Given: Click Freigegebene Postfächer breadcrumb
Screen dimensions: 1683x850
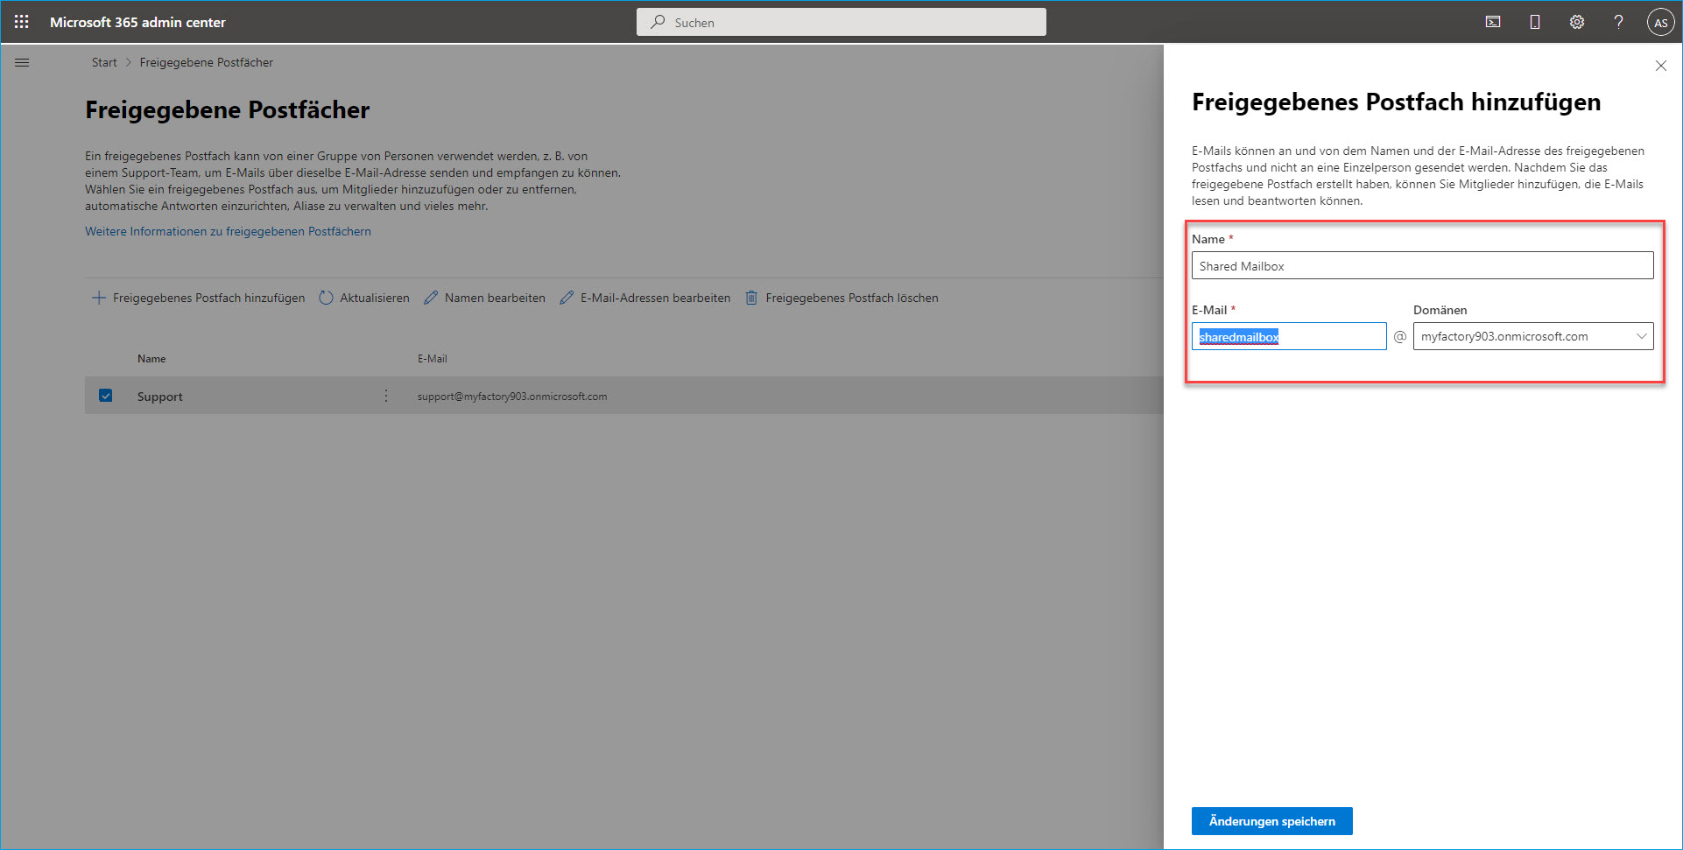Looking at the screenshot, I should tap(207, 62).
